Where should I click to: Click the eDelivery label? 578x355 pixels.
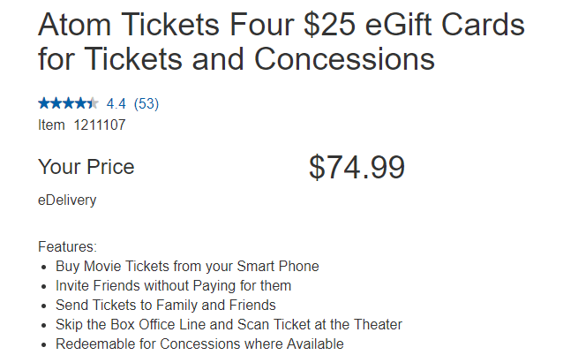pyautogui.click(x=67, y=200)
